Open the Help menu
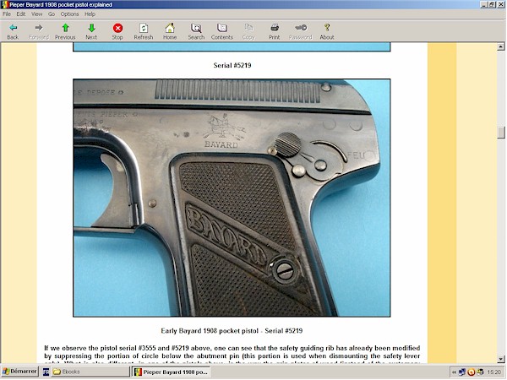 90,14
